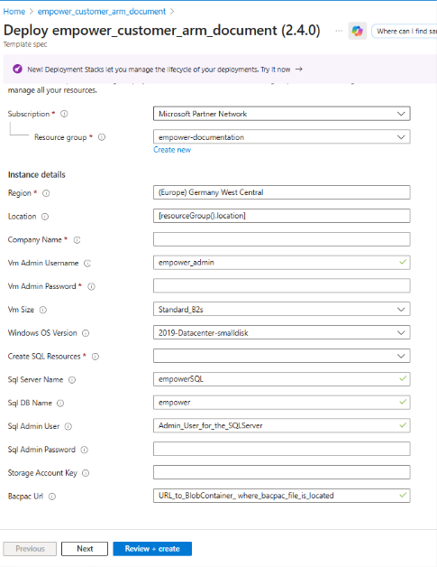Focus the Vm Admin Password field
This screenshot has width=437, height=567.
click(x=281, y=285)
